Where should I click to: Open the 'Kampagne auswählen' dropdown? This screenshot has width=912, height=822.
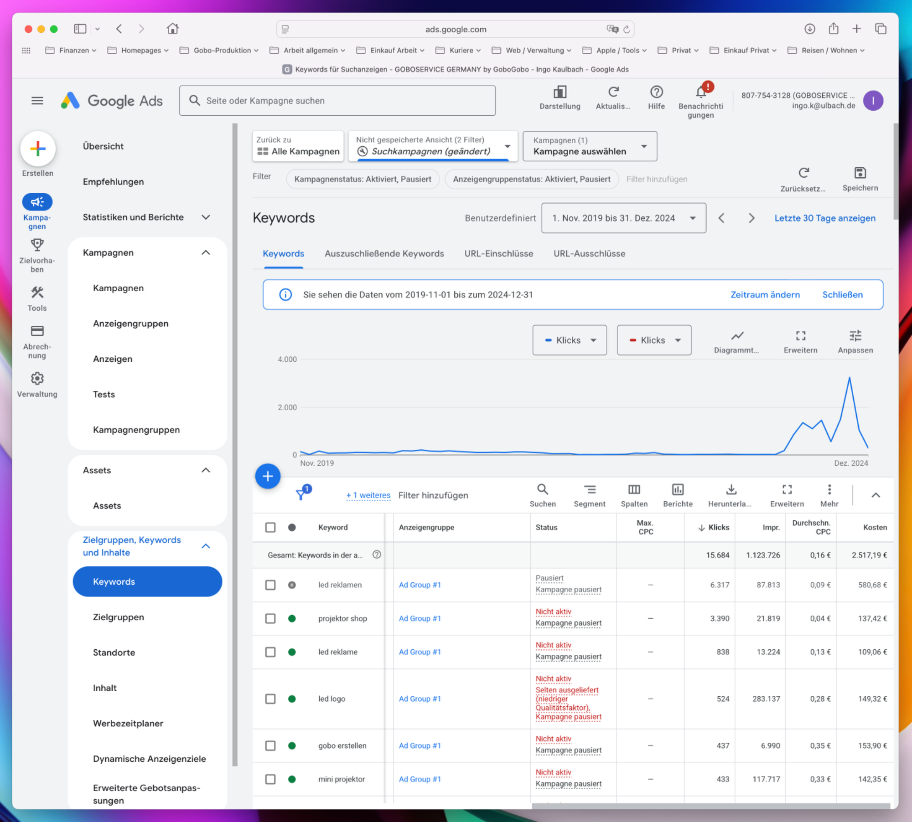click(x=589, y=146)
